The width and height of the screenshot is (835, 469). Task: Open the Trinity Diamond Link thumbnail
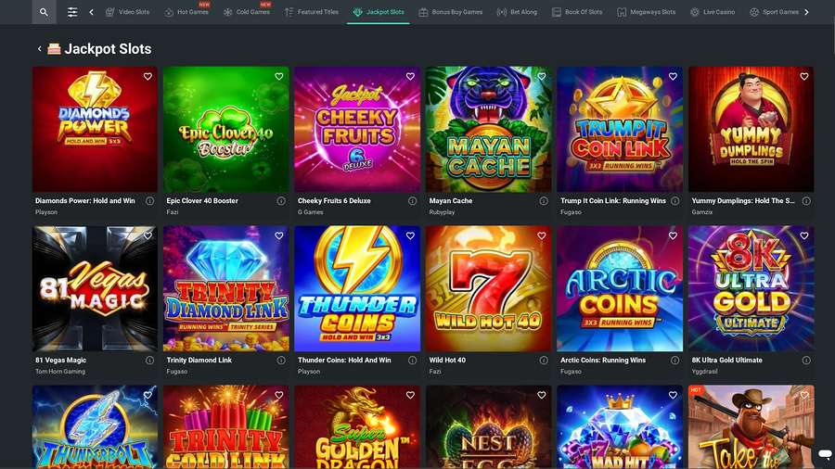click(x=226, y=289)
